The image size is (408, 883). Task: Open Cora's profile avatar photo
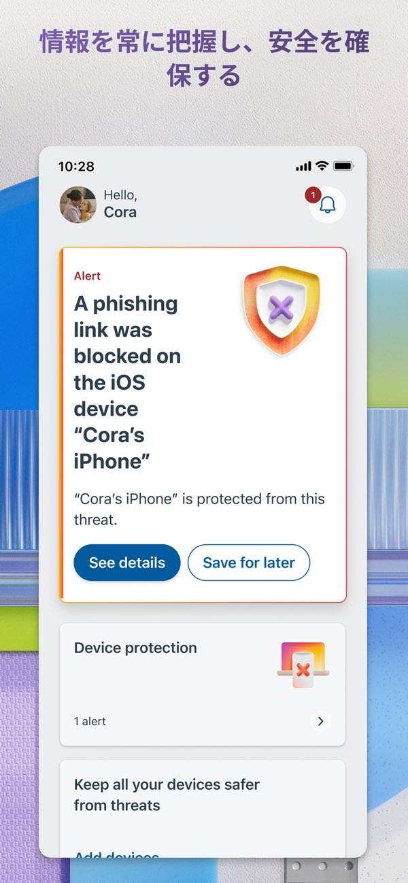tap(78, 204)
